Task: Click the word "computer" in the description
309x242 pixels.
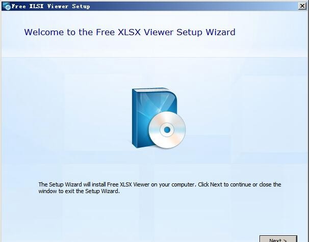Action: point(184,185)
